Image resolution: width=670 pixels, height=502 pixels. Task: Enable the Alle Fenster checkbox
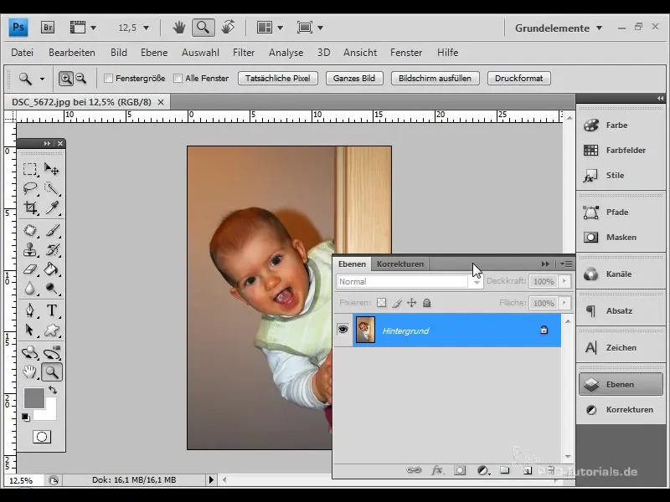(178, 79)
